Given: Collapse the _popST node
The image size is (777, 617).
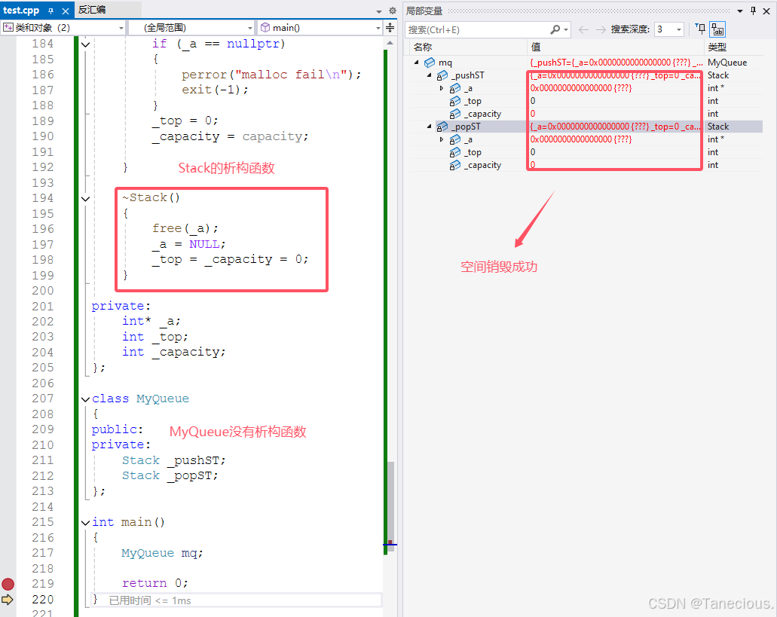Looking at the screenshot, I should (x=429, y=127).
